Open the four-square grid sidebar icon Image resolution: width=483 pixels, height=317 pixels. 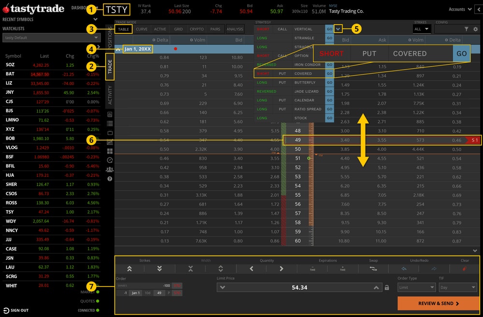[x=110, y=151]
